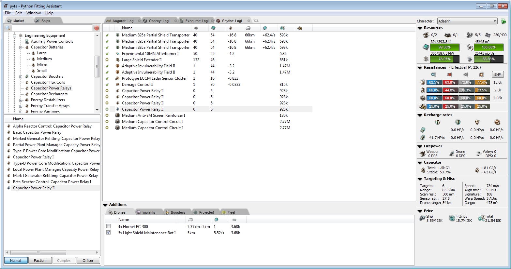Screen dimensions: 511x269
Task: Click the powergrid usage 78.97% bar
Action: [x=444, y=59]
